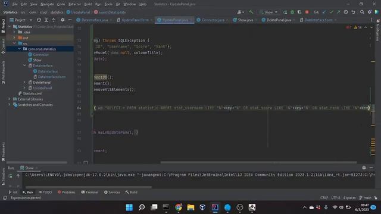Click the rollback undo arrow icon
Image resolution: width=381 pixels, height=214 pixels.
coord(353,12)
